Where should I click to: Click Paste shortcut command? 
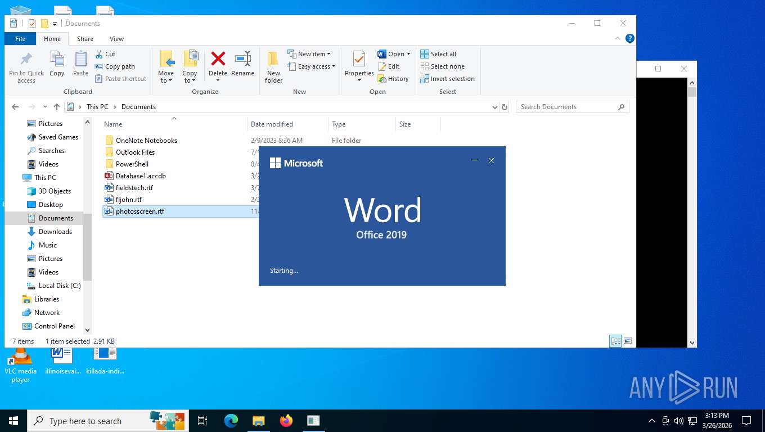pos(120,79)
